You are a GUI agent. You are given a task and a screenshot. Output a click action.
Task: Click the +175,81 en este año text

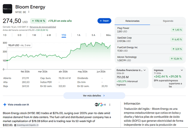click(60, 21)
